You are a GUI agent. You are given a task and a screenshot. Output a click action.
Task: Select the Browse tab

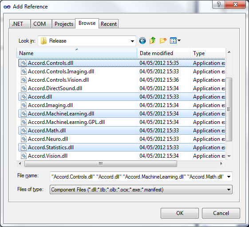[x=87, y=23]
